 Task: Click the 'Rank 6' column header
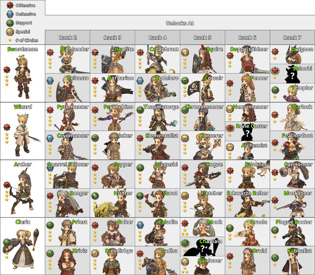click(248, 37)
